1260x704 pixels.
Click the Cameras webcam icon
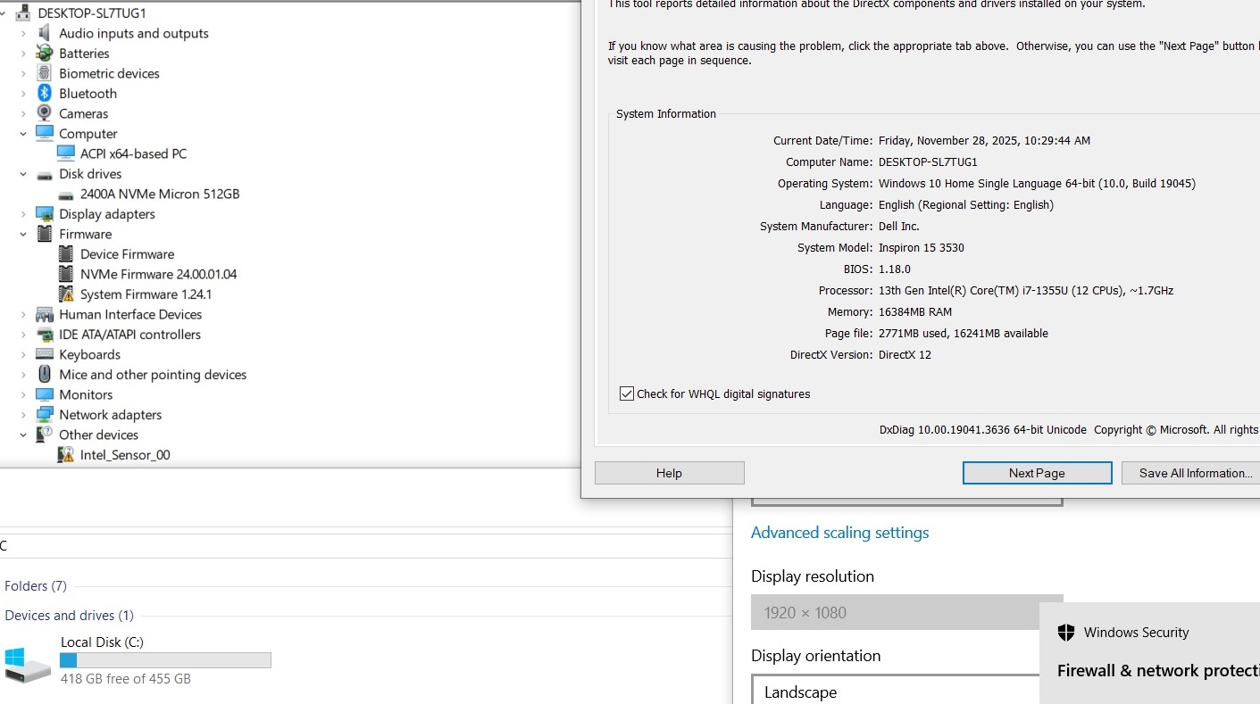click(45, 113)
